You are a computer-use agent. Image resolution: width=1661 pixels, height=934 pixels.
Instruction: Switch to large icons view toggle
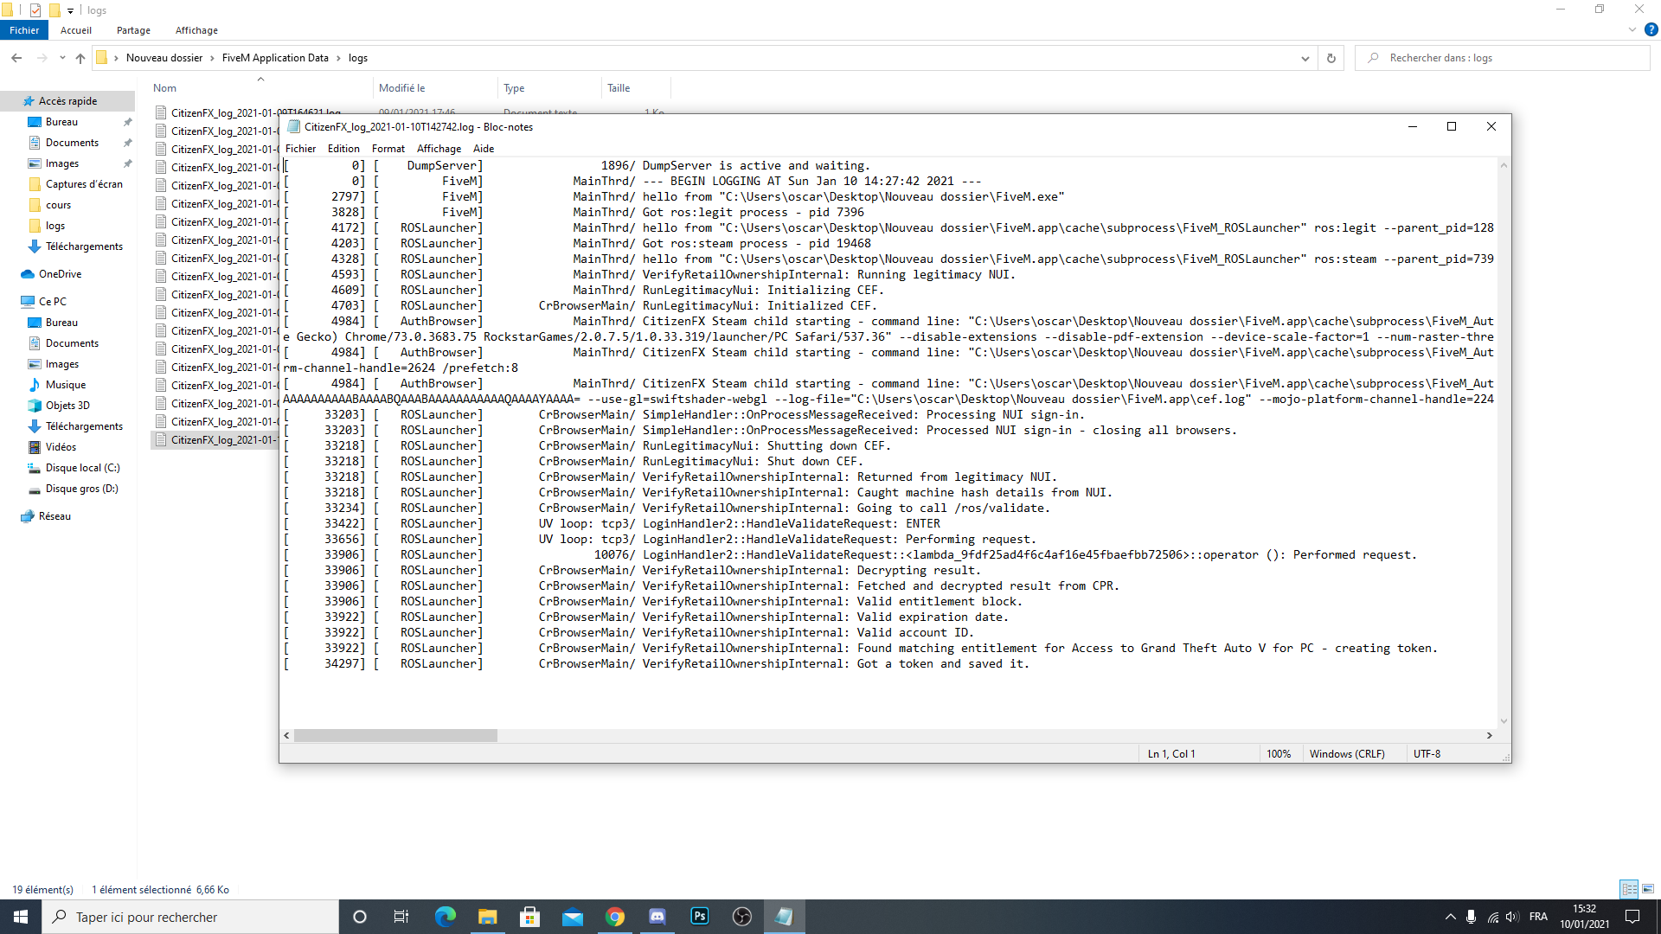click(1648, 889)
